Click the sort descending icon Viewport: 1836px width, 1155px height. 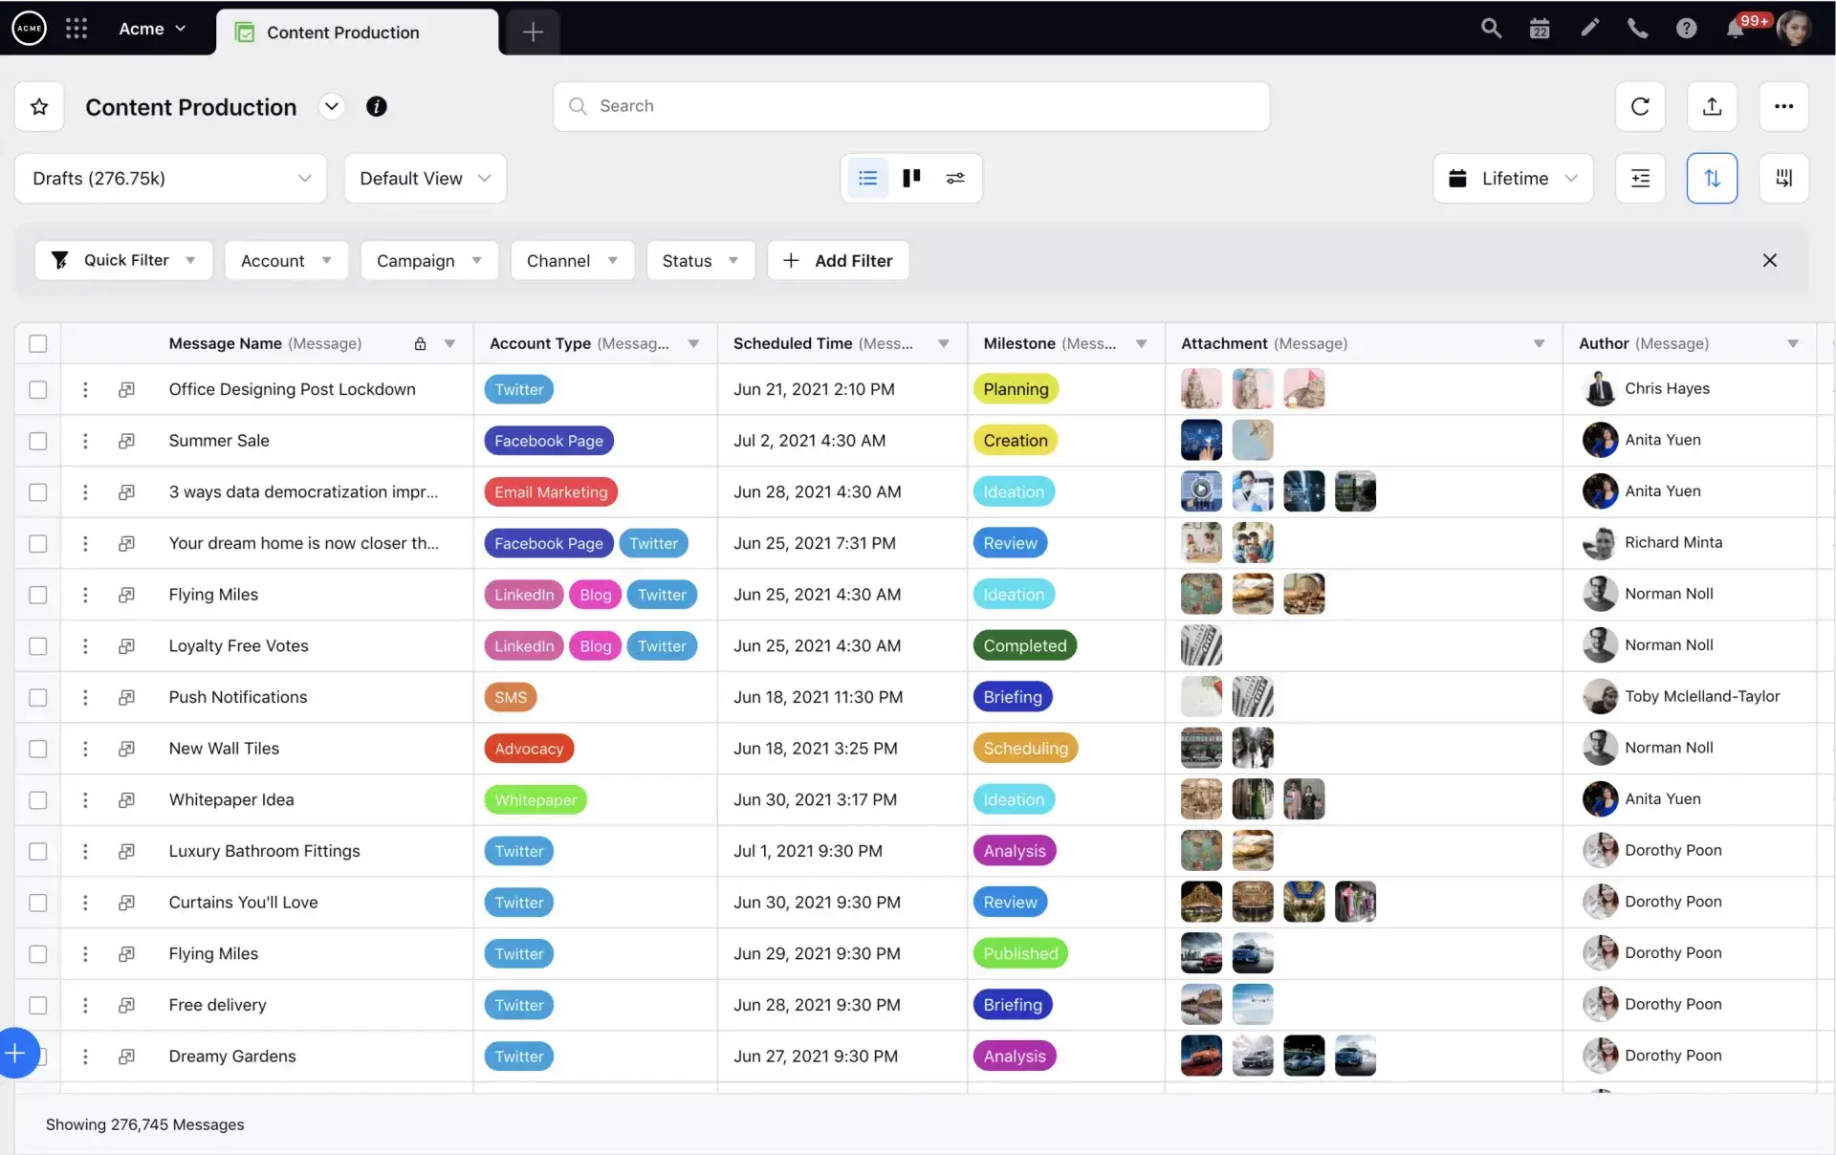coord(1713,177)
